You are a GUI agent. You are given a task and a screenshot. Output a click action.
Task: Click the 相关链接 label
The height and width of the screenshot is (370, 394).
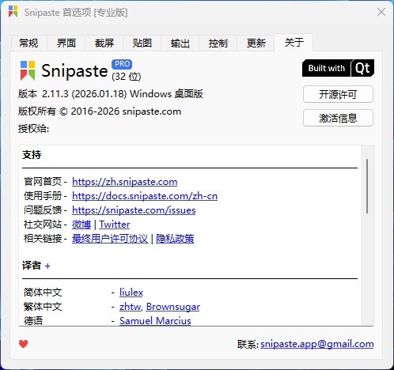pos(43,239)
